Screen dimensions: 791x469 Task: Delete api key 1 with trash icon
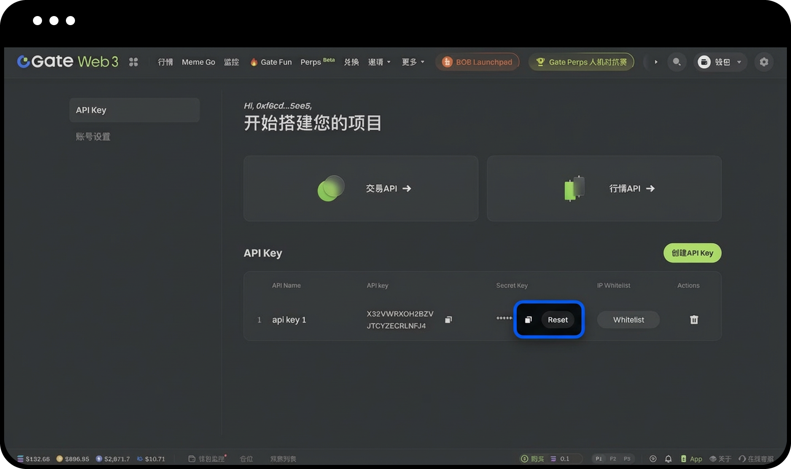tap(694, 320)
